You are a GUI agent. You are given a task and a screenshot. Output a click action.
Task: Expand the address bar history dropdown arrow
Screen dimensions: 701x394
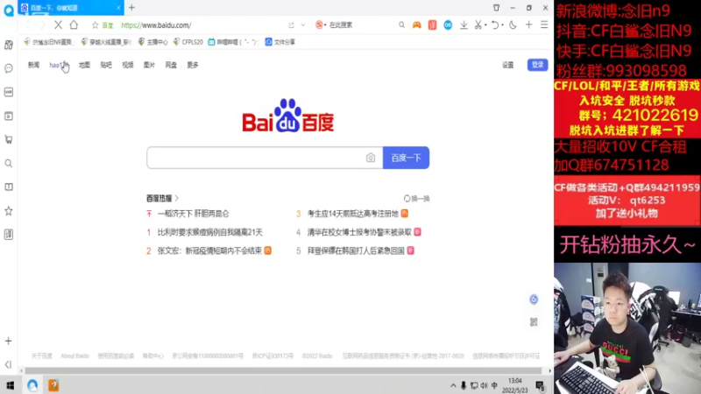303,25
